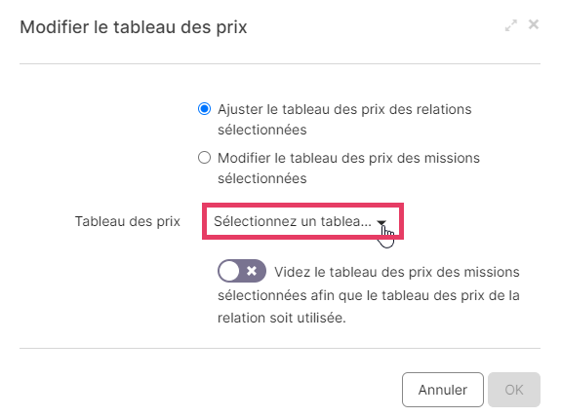Click the dialog title Modifier le tableau des prix

pos(134,27)
